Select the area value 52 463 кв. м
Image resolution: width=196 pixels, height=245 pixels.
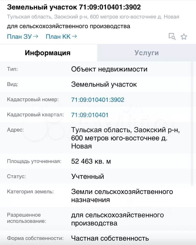tap(91, 161)
